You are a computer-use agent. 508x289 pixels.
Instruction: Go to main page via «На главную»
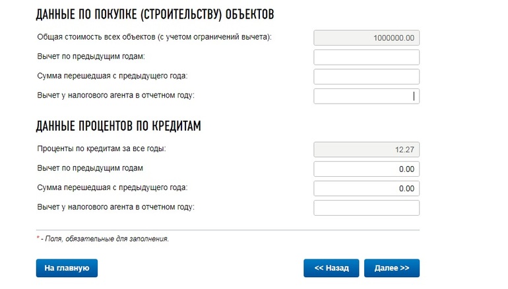[67, 268]
